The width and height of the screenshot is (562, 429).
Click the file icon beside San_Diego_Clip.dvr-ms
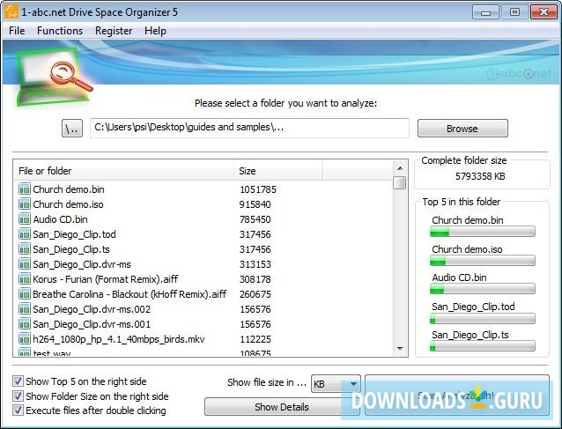pyautogui.click(x=25, y=264)
